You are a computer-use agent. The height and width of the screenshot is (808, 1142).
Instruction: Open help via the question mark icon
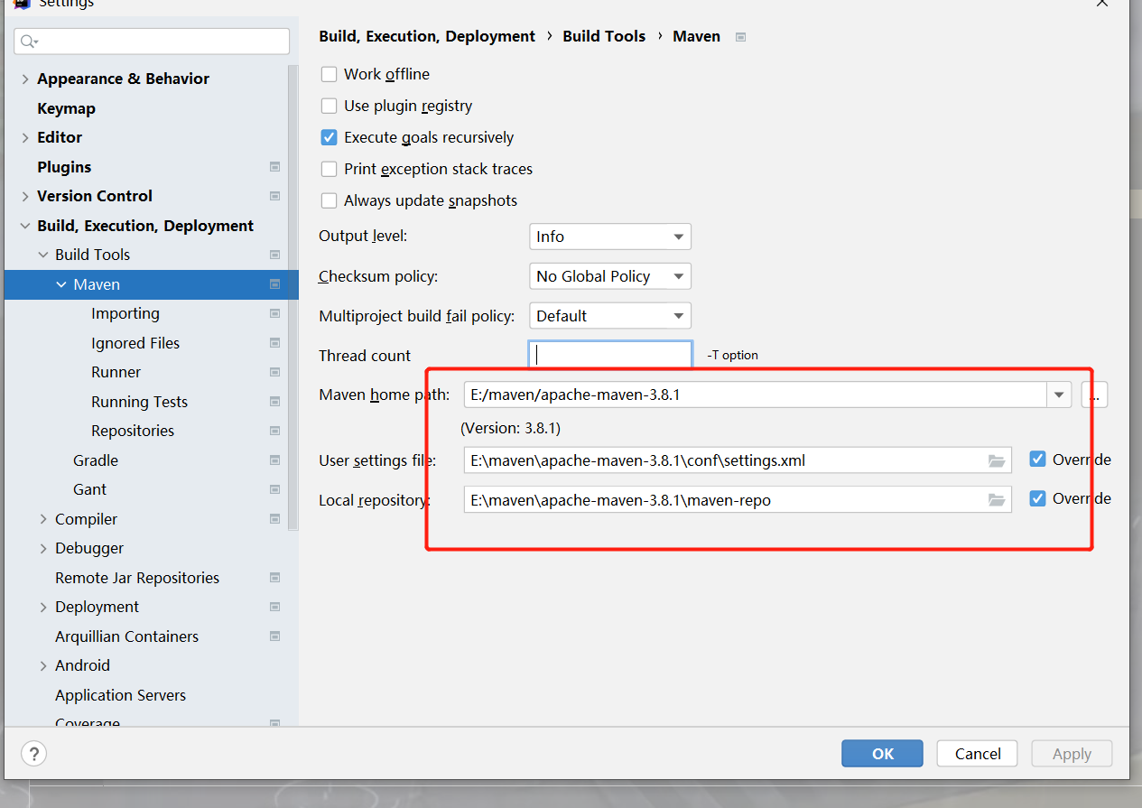tap(33, 754)
